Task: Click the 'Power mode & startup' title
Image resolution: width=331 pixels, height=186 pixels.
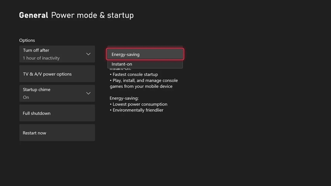Action: click(x=92, y=15)
